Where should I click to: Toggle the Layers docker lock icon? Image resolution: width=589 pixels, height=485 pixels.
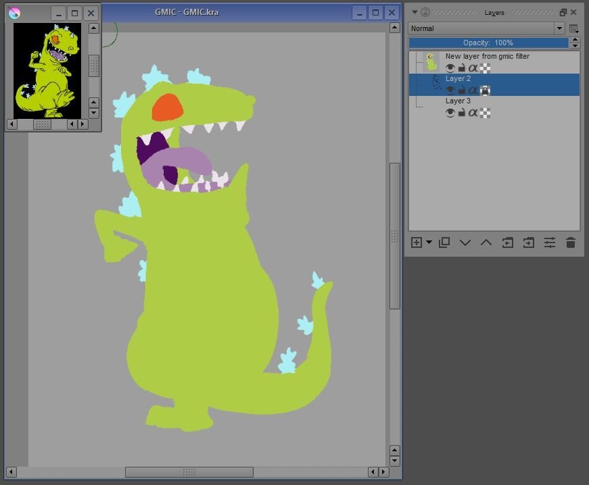pos(425,12)
